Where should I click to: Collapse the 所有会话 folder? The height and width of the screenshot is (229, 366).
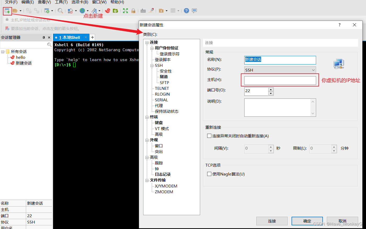[3, 52]
